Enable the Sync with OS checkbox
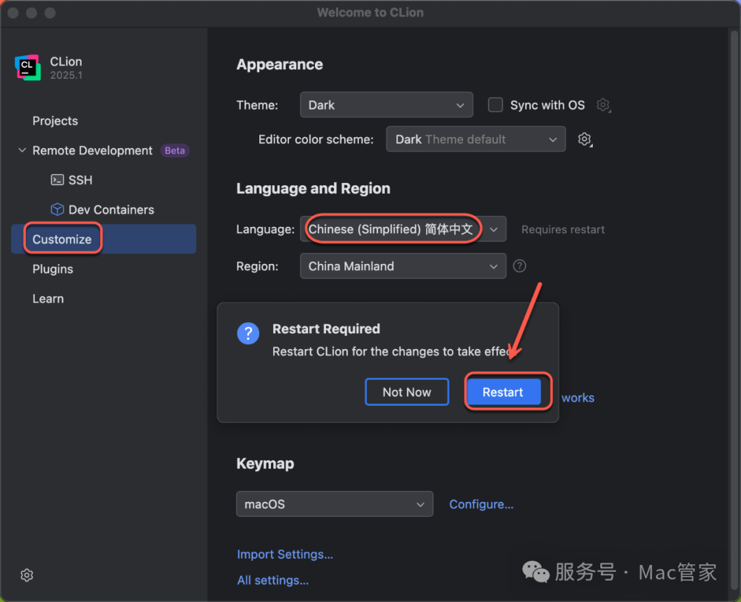 point(495,105)
